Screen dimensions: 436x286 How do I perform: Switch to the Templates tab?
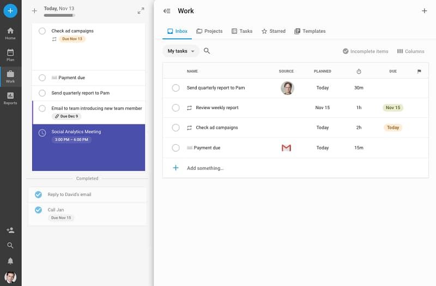click(310, 31)
